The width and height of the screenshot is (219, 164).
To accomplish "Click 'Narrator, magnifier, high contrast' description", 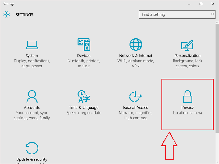I will tap(136, 115).
